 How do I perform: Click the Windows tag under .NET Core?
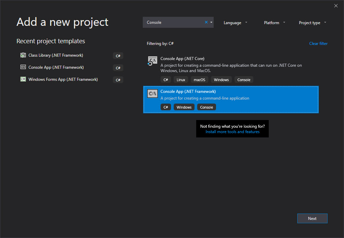coord(221,80)
